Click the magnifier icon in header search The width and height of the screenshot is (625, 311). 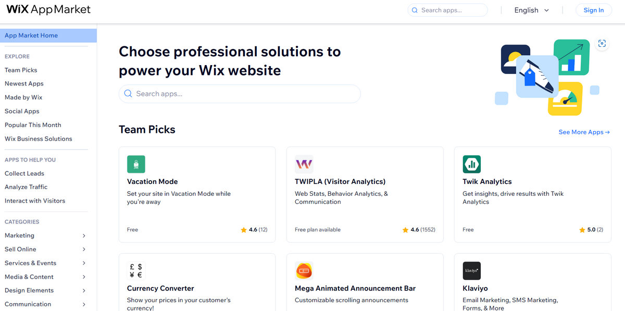pos(415,10)
